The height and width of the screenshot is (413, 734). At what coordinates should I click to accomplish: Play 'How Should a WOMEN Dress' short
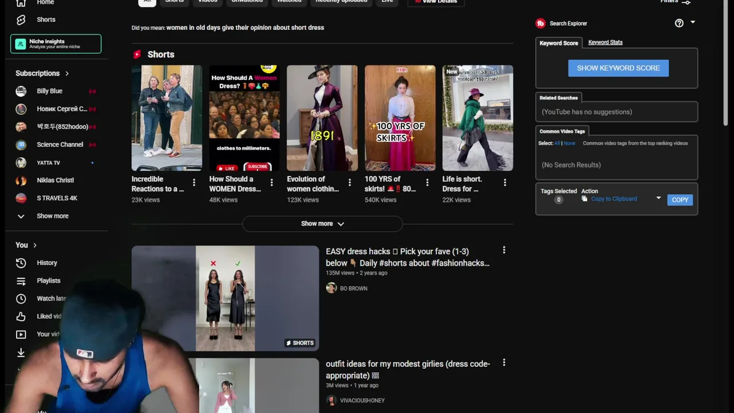(x=244, y=118)
